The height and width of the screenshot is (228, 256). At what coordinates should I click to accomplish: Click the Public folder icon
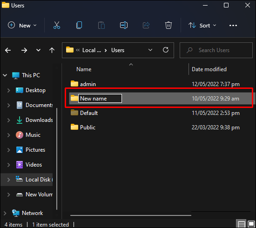click(74, 127)
